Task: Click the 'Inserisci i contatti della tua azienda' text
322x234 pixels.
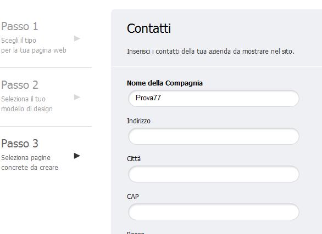Action: pos(210,51)
